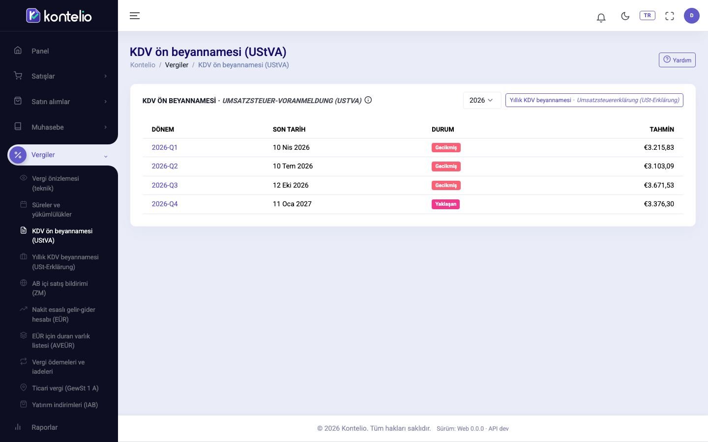
Task: Open the 2026 year dropdown
Action: 482,100
